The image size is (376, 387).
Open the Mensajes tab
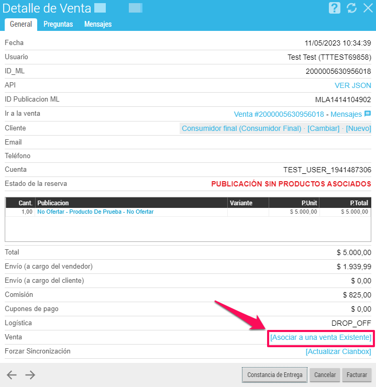point(98,24)
